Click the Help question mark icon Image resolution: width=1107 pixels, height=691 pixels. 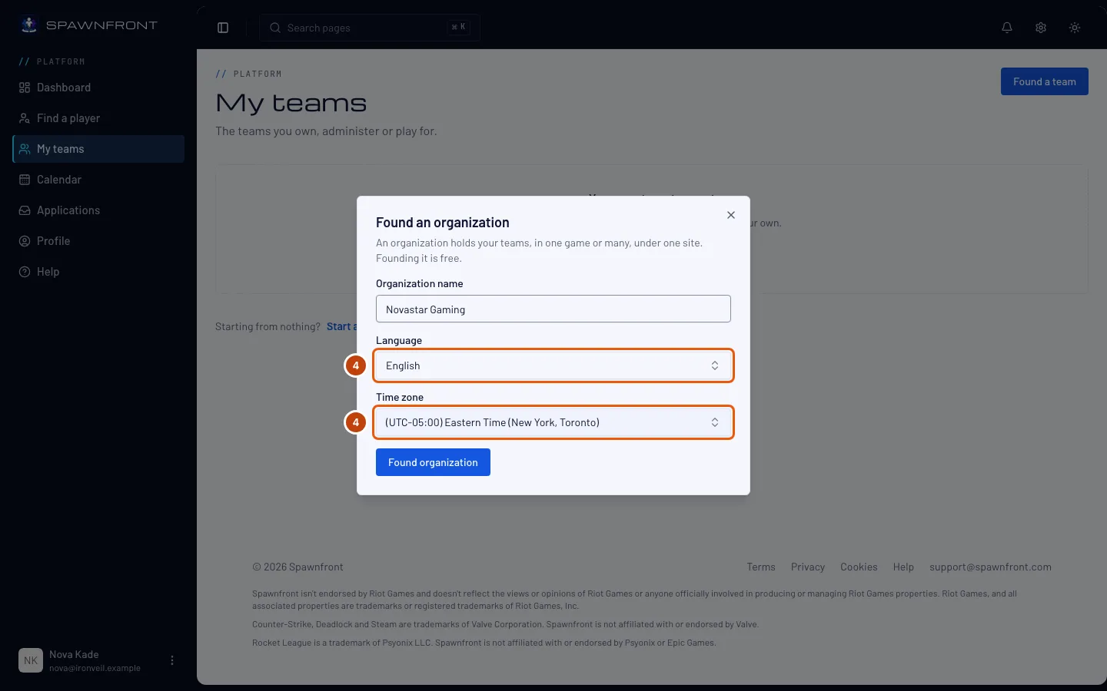click(x=25, y=272)
